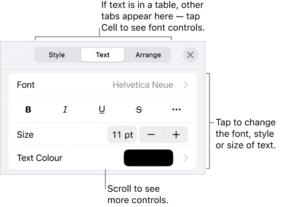The image size is (283, 207).
Task: Click the black text colour swatch
Action: [x=148, y=158]
